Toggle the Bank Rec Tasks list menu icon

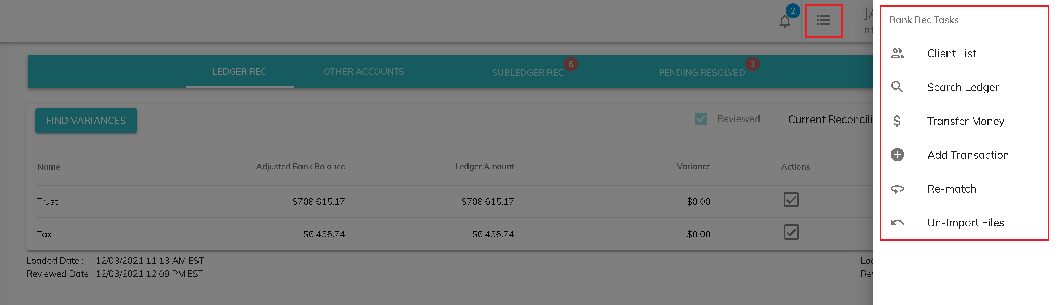click(x=823, y=20)
